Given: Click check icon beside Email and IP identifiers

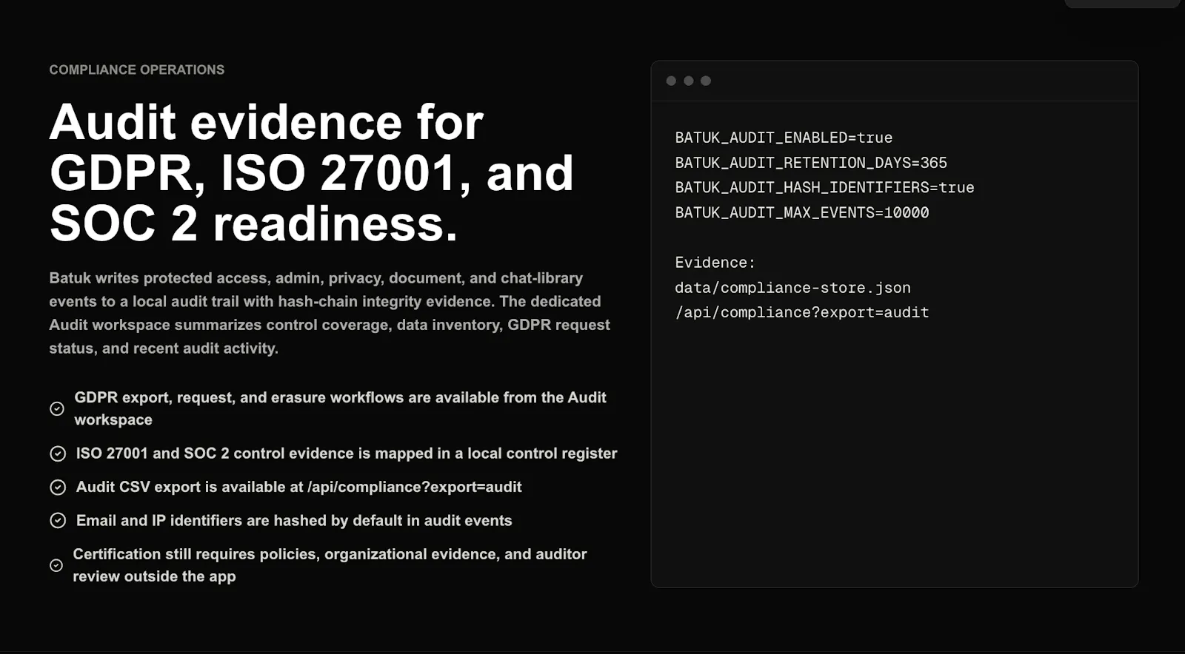Looking at the screenshot, I should point(58,521).
